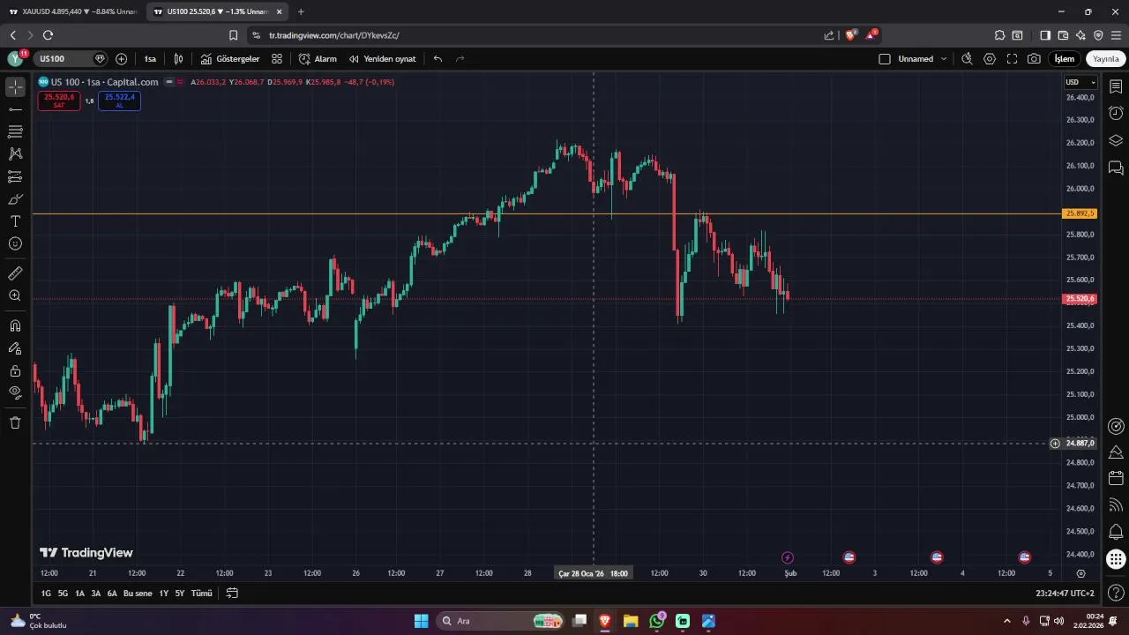
Task: Open the 1sa interval selector
Action: (x=150, y=59)
